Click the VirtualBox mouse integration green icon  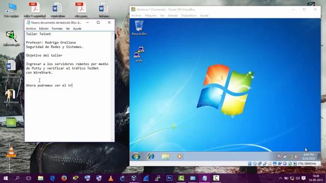click(x=290, y=164)
